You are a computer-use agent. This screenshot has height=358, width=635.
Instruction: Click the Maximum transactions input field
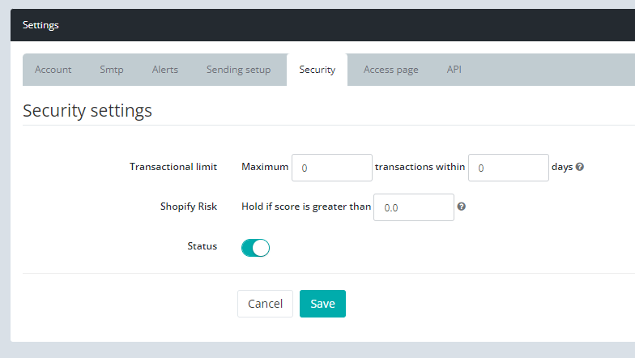332,168
